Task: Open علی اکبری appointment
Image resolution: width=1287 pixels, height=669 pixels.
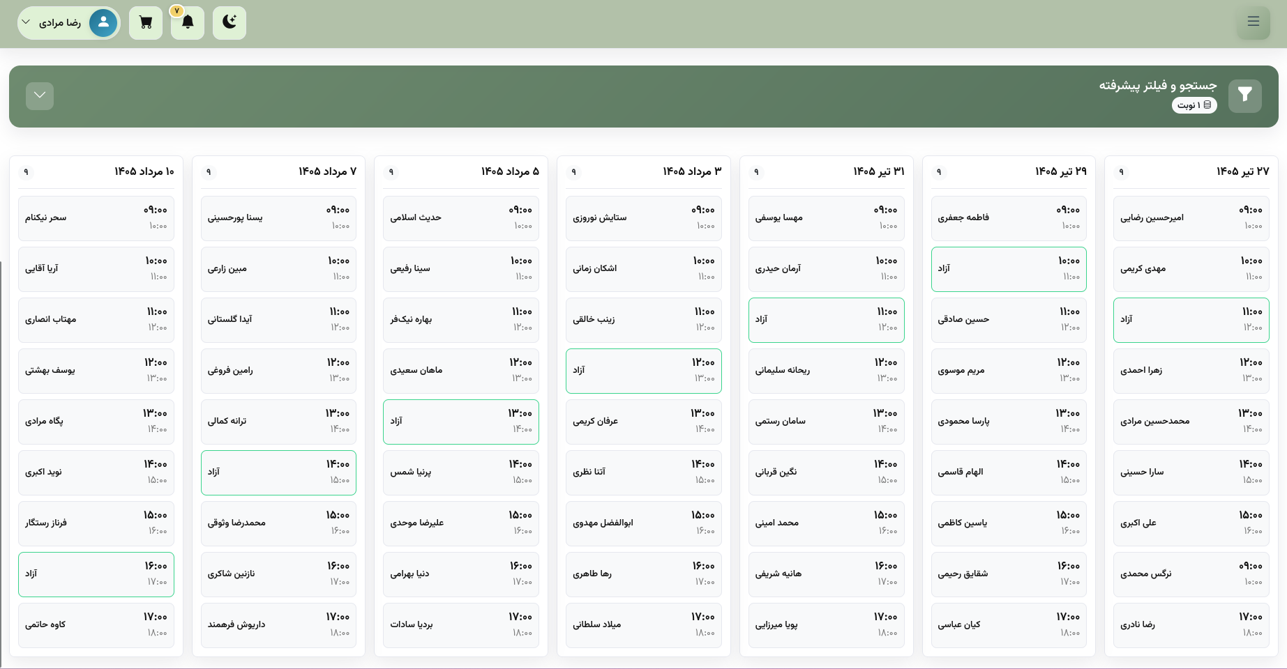Action: [x=1191, y=523]
